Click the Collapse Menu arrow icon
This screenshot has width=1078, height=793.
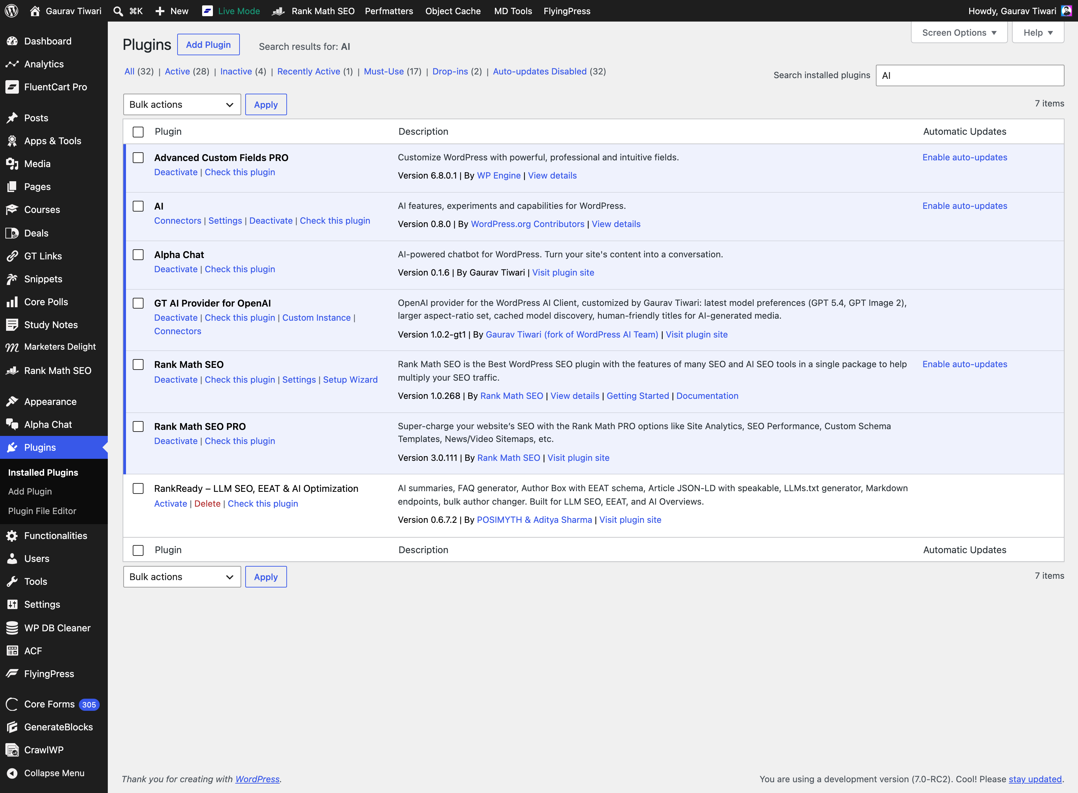coord(12,773)
